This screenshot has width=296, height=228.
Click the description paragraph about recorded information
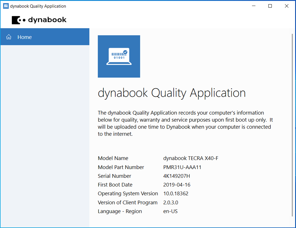pyautogui.click(x=185, y=123)
